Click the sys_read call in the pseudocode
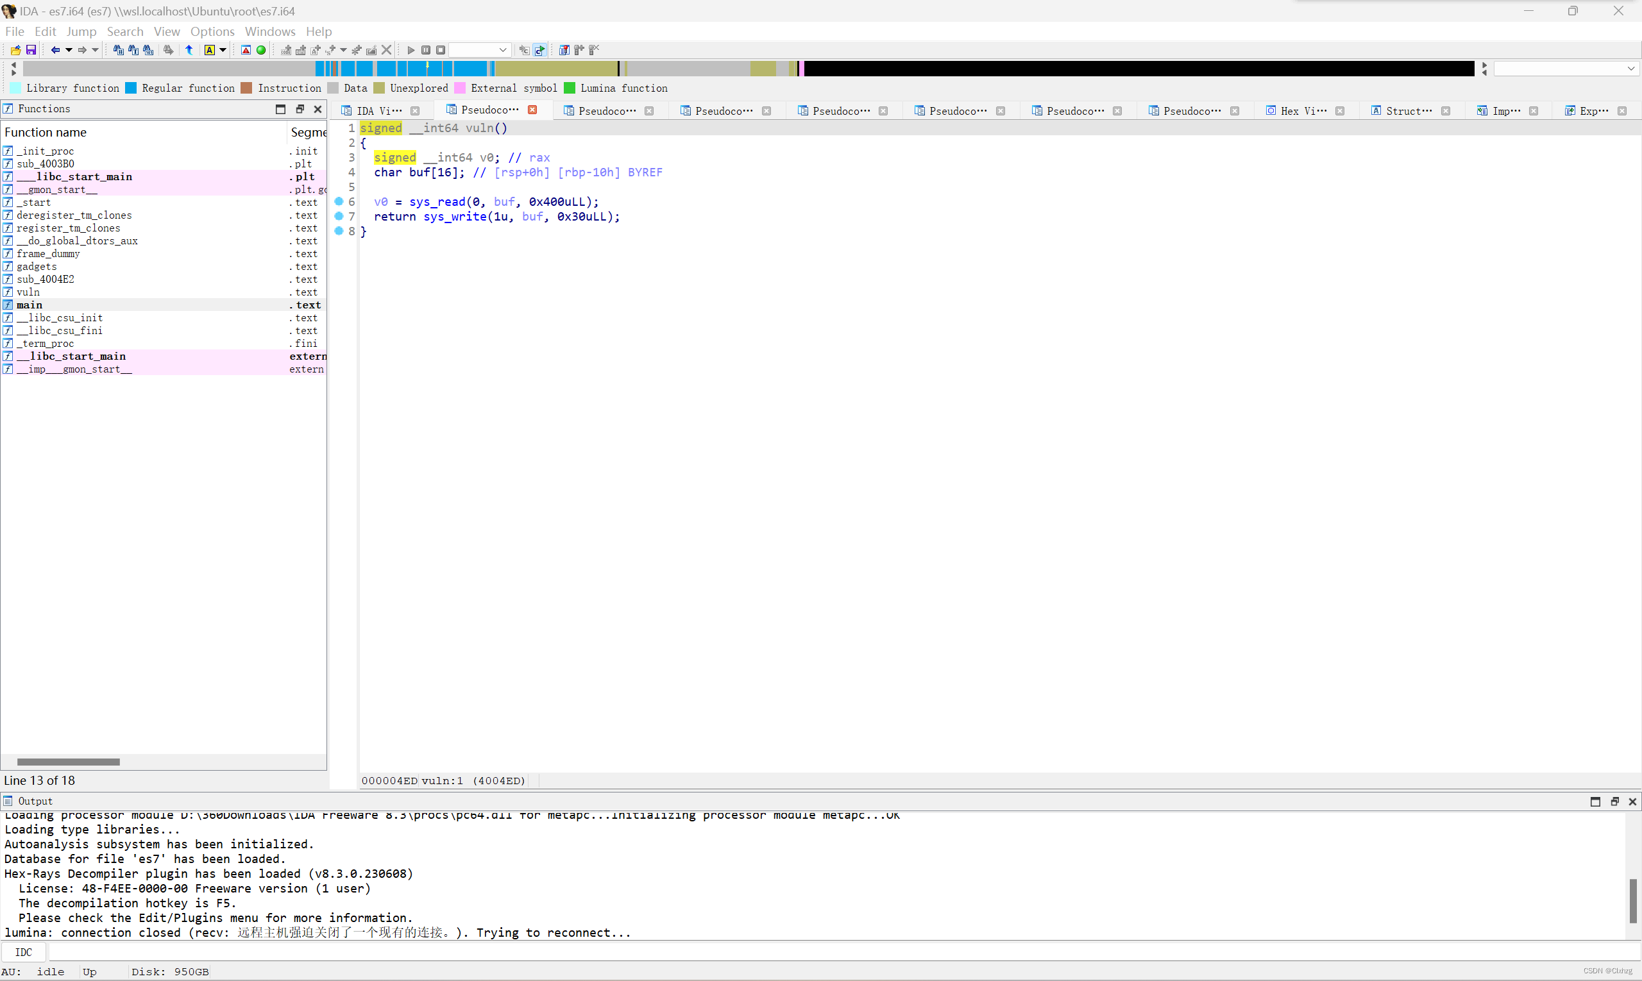Screen dimensions: 1642x981 point(437,201)
